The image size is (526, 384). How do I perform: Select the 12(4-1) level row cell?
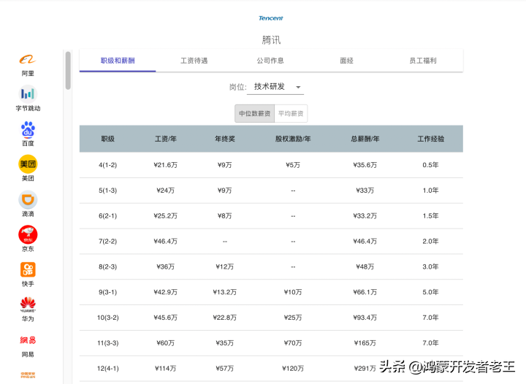point(107,369)
